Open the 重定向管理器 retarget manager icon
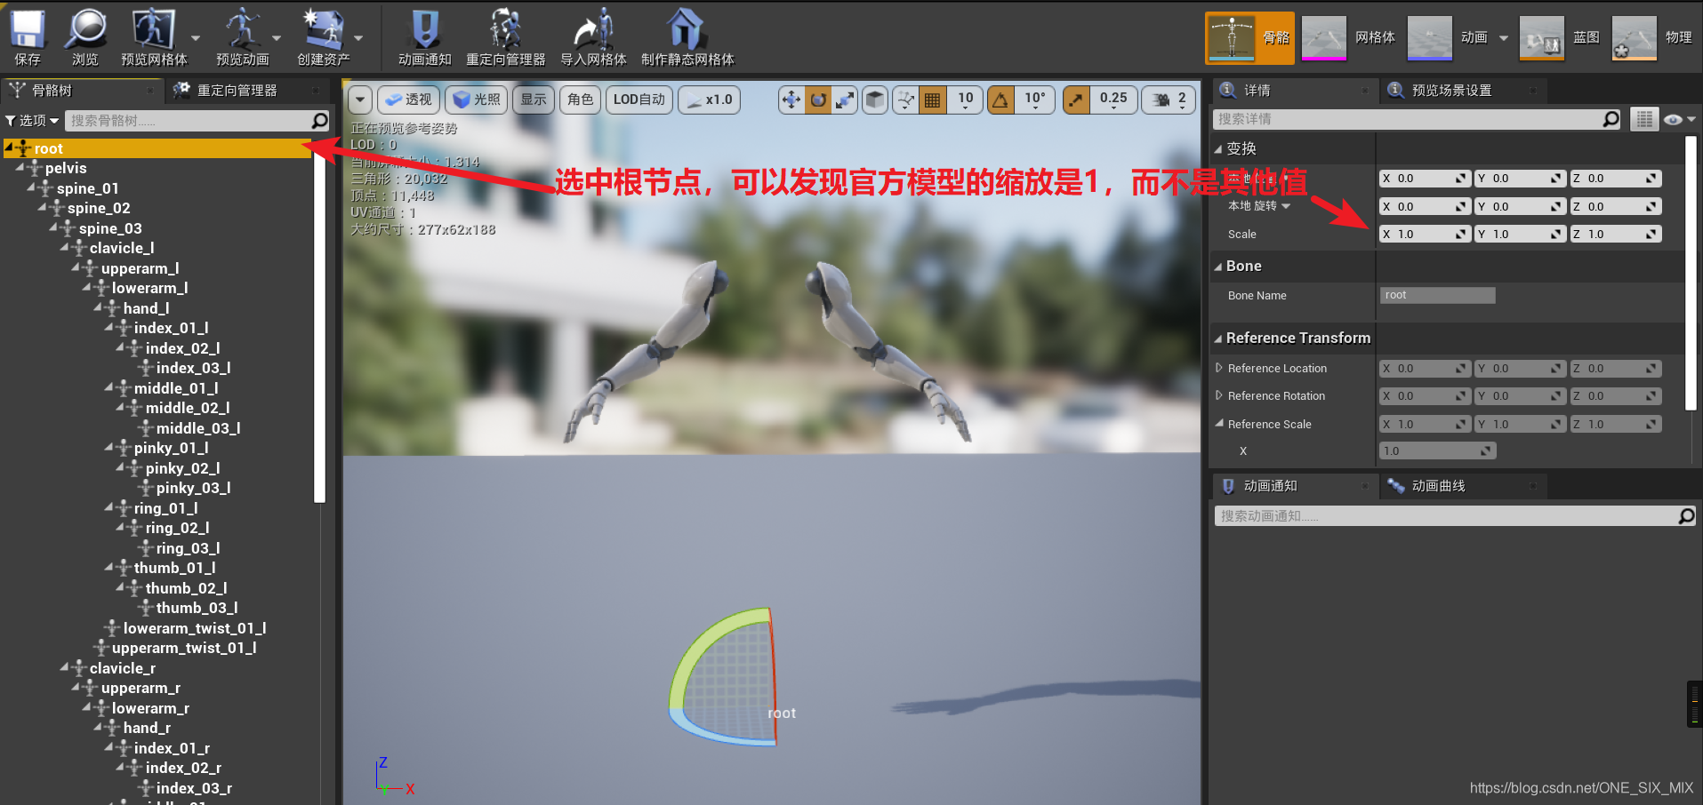The image size is (1703, 805). [x=505, y=36]
